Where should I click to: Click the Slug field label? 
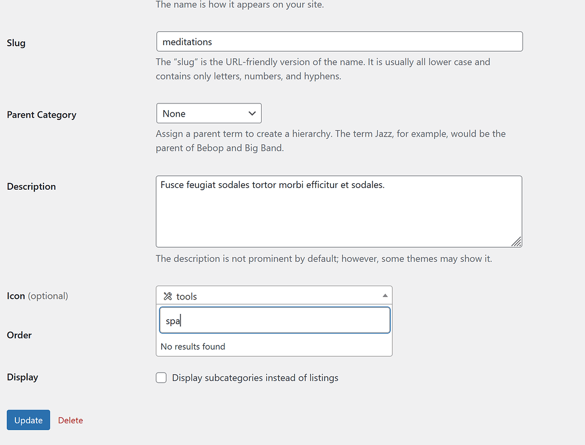click(x=16, y=43)
